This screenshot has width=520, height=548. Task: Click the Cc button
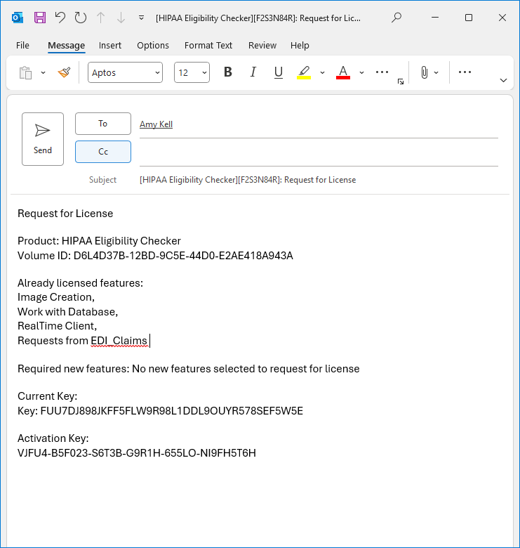[x=103, y=152]
